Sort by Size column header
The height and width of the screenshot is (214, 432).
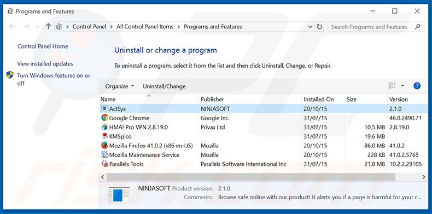[366, 99]
